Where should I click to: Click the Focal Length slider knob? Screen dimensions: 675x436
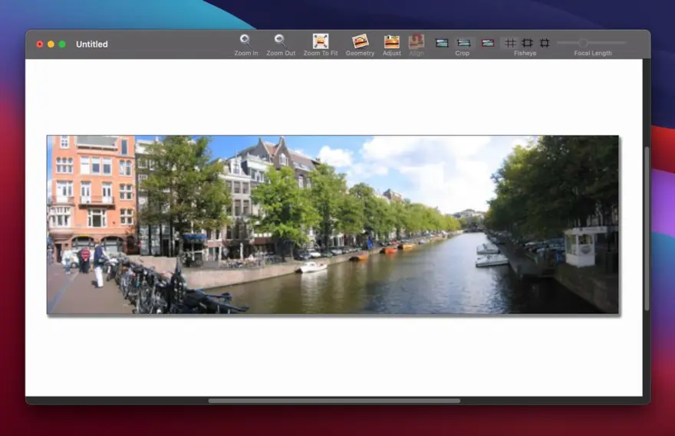click(x=583, y=43)
